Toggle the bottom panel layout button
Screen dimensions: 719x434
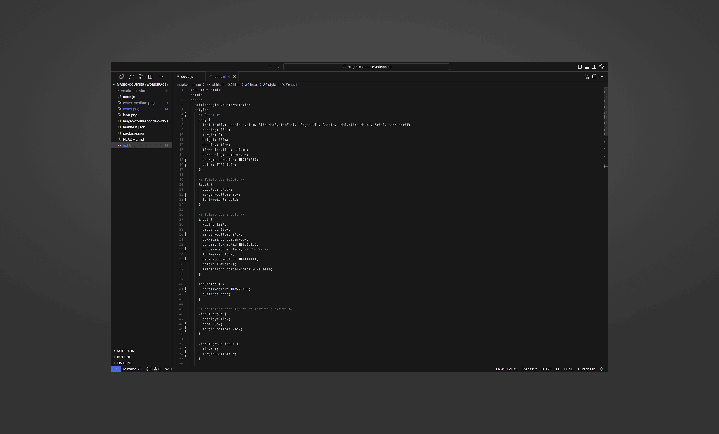point(587,67)
